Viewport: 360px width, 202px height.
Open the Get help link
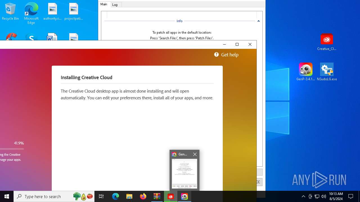pyautogui.click(x=229, y=55)
